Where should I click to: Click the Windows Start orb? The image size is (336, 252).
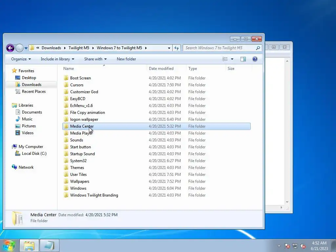point(9,245)
